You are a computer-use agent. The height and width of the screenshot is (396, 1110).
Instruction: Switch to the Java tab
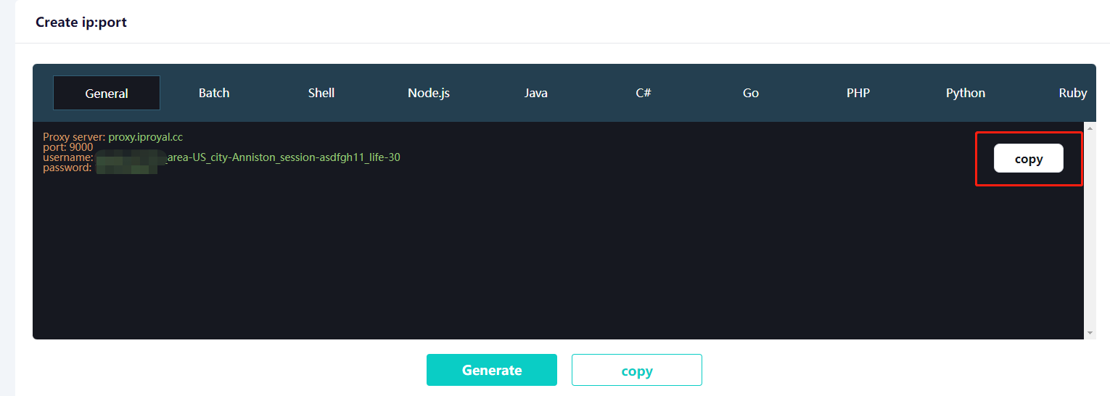coord(536,93)
